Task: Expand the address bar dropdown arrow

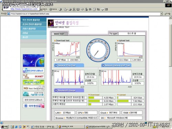Action: point(161,14)
